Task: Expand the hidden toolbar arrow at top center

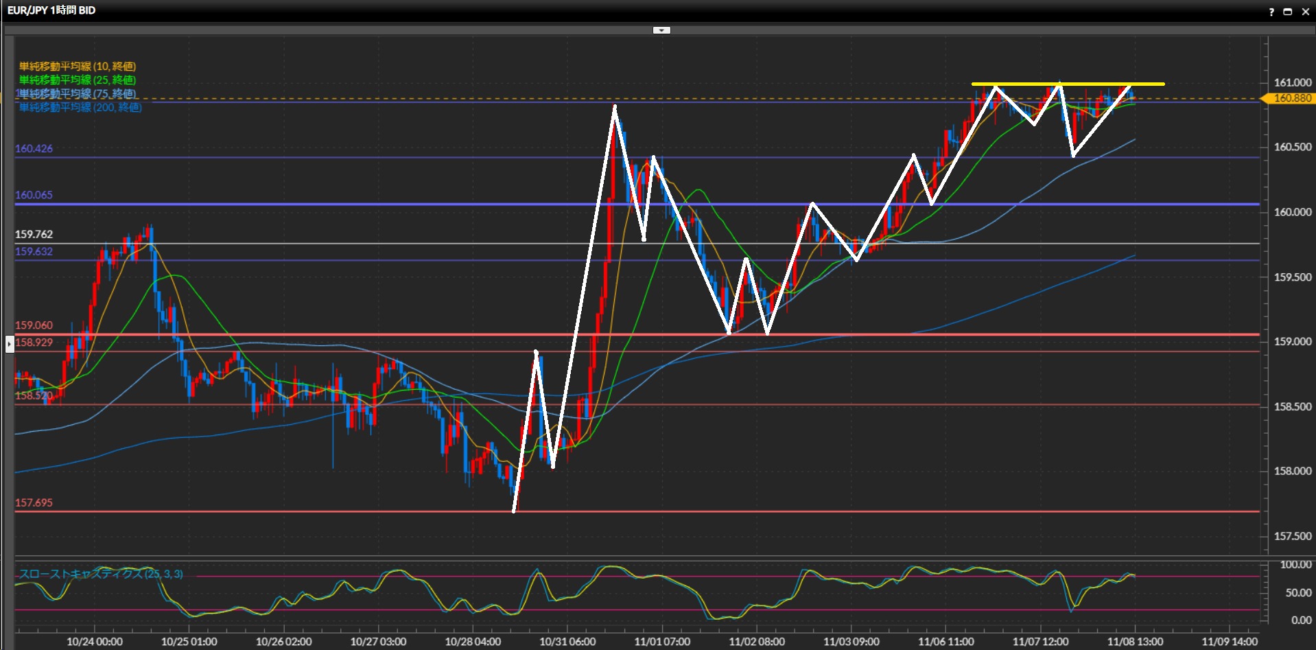Action: 661,30
